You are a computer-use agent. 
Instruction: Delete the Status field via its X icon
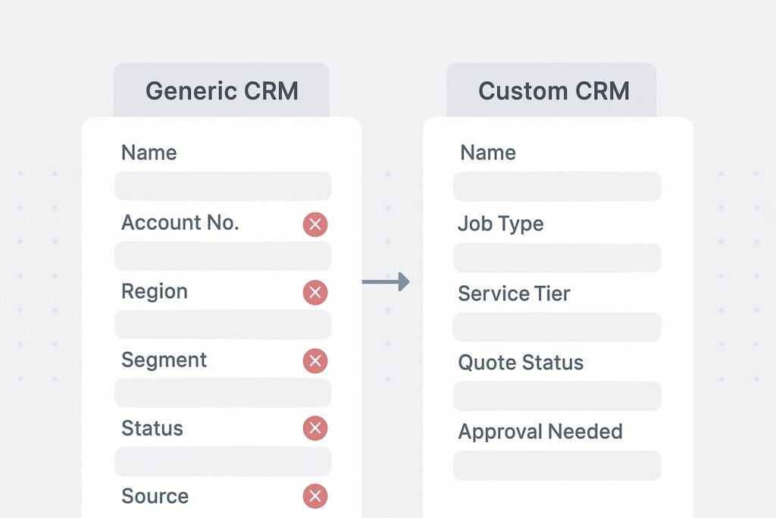pyautogui.click(x=315, y=429)
